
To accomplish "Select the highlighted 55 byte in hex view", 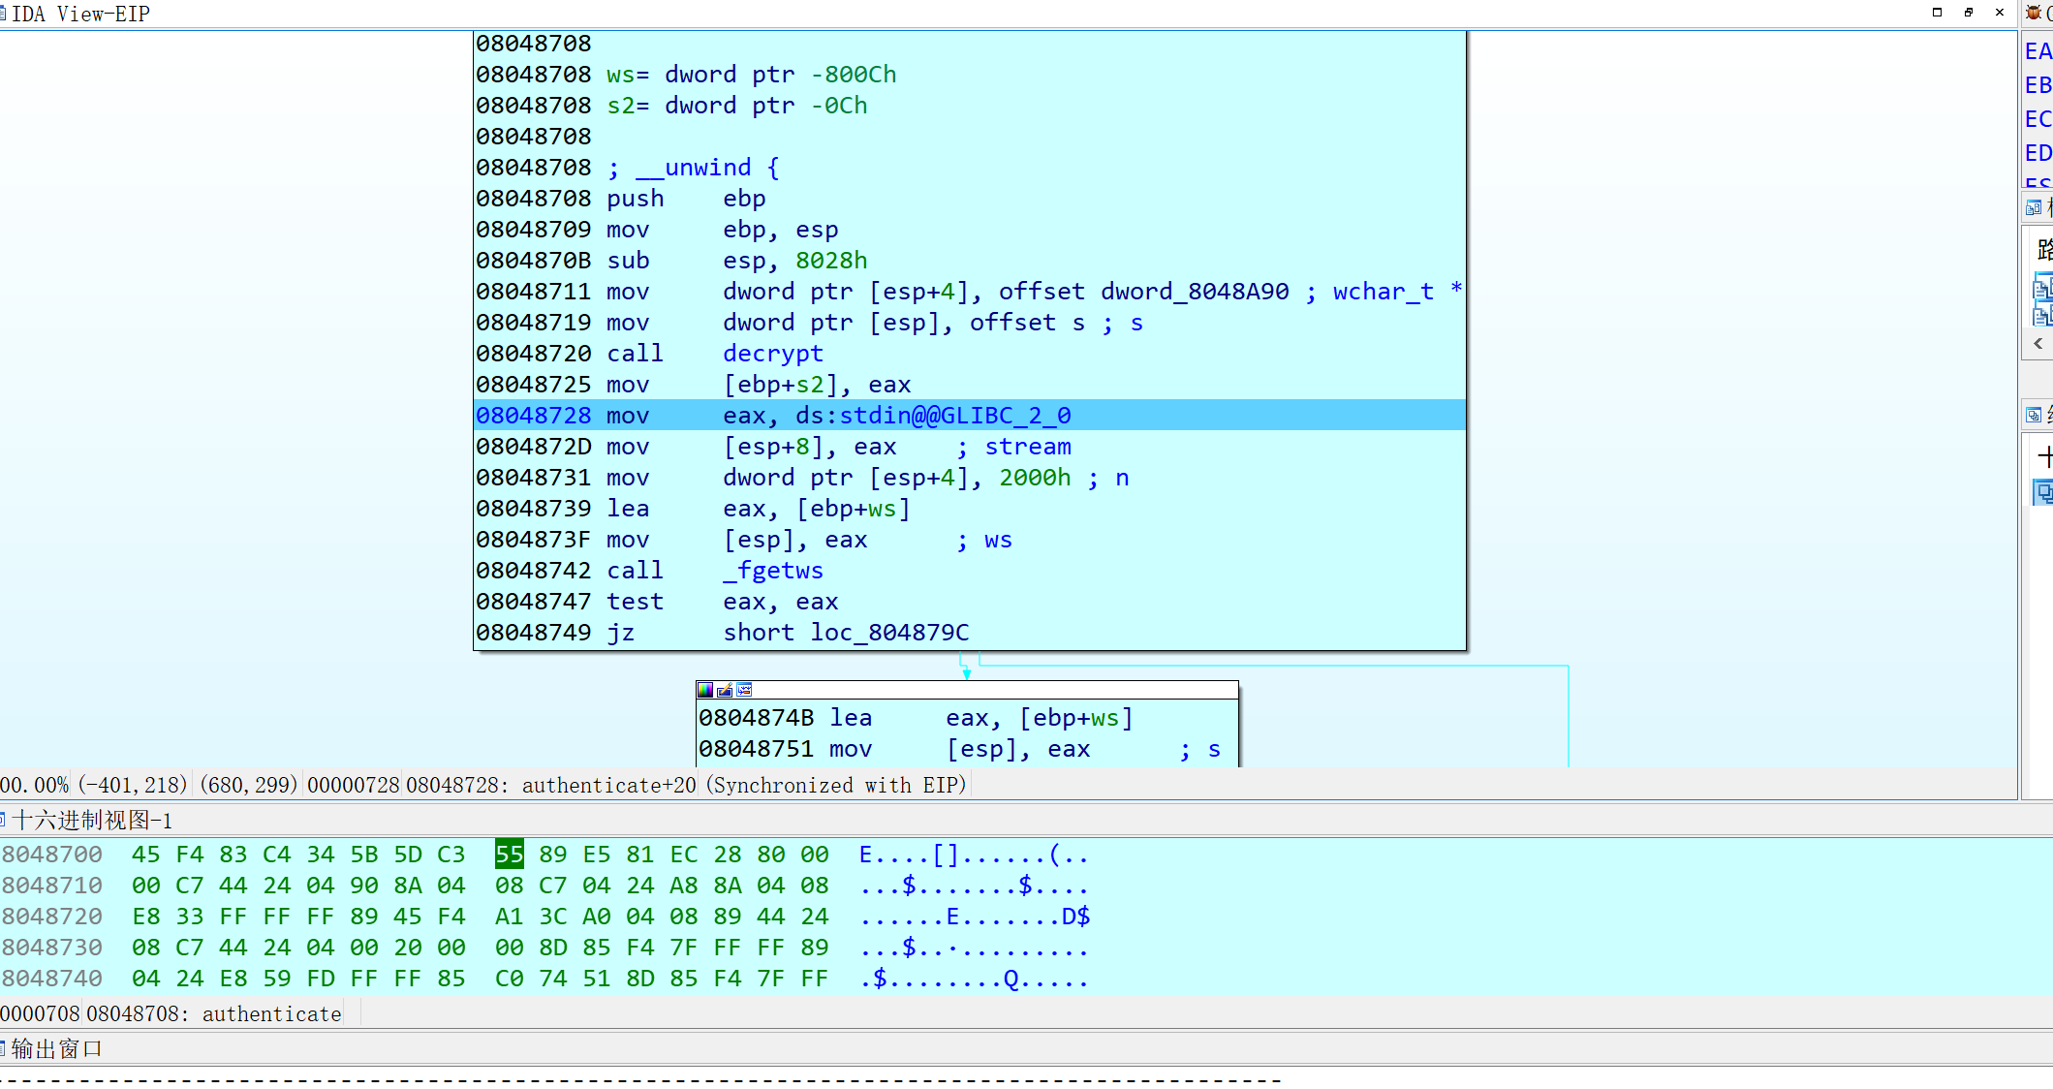I will (509, 855).
